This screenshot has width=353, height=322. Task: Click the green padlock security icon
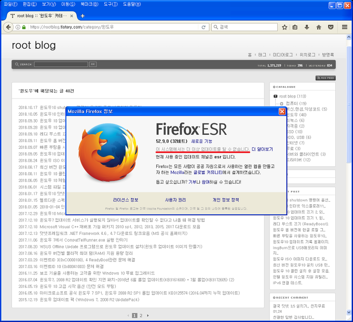point(24,27)
